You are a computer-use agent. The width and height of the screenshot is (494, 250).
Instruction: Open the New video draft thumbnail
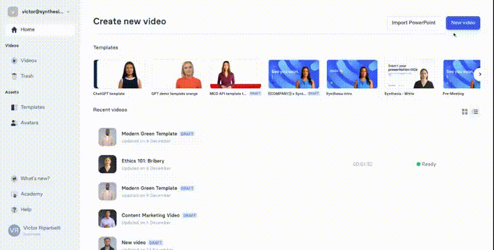(x=107, y=243)
